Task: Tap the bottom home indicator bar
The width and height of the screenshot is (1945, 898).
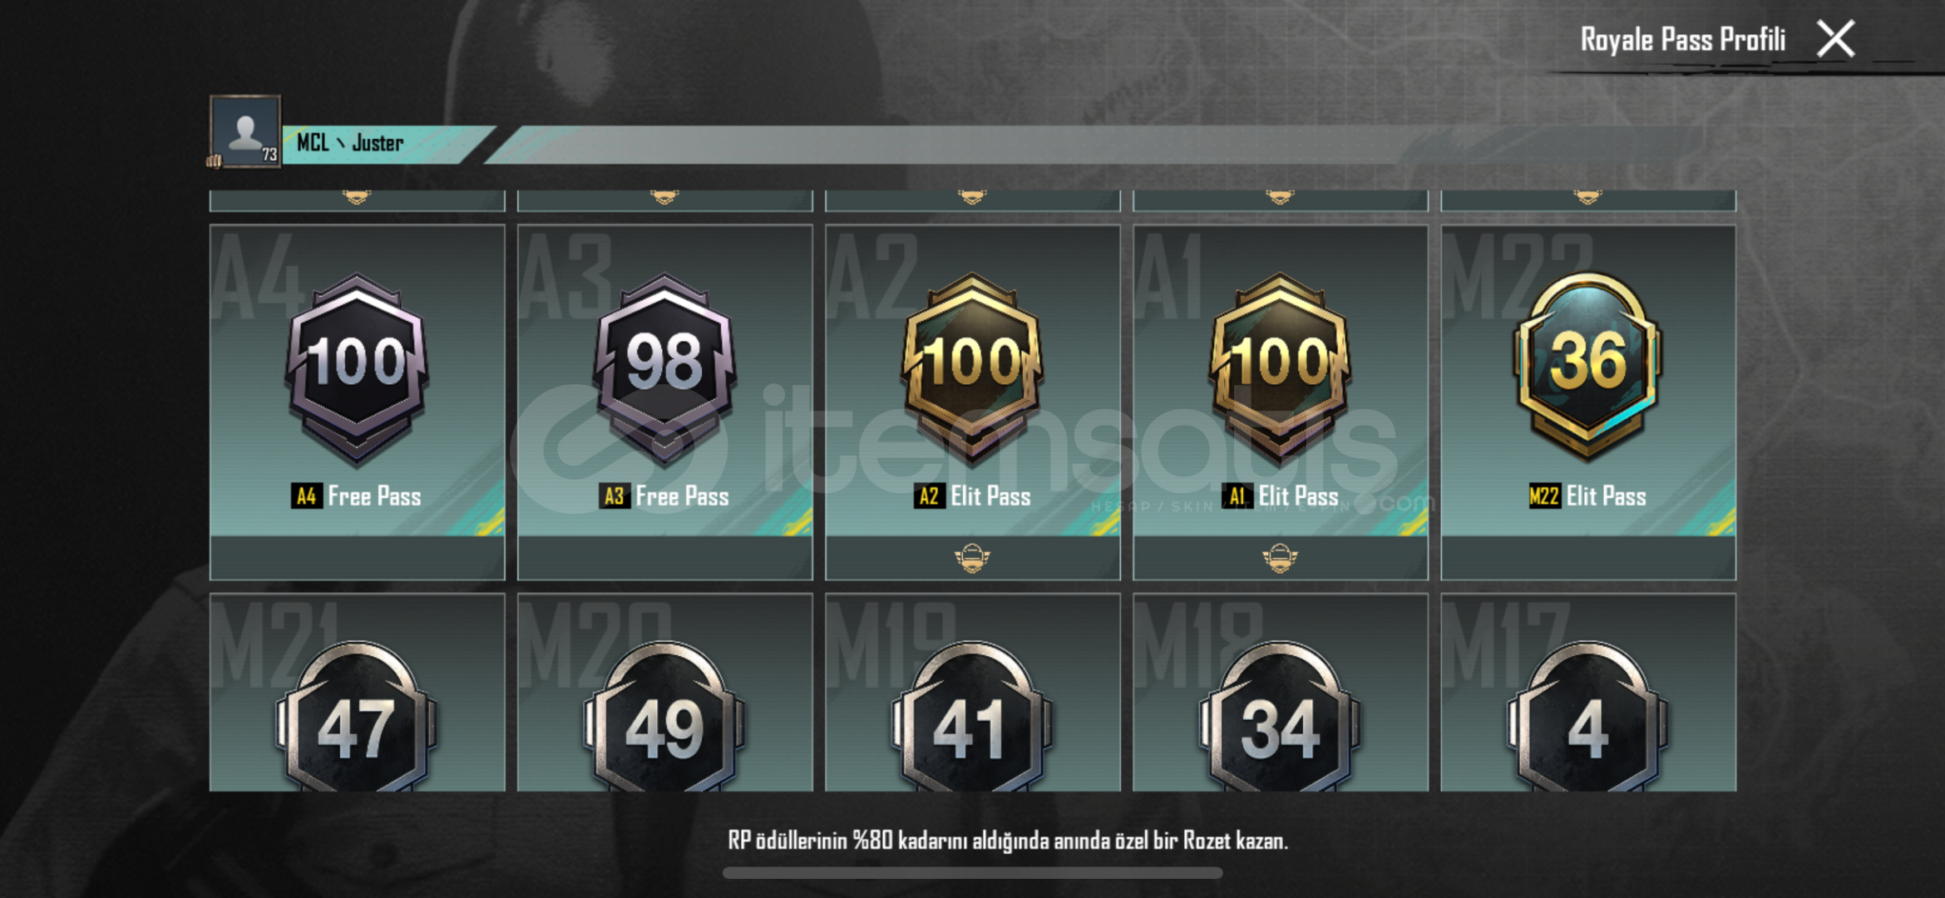Action: (x=972, y=873)
